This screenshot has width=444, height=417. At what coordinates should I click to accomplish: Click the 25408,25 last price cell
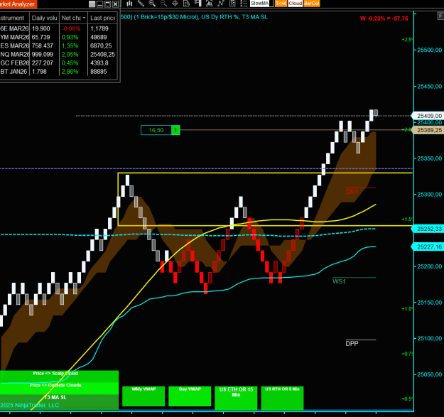(x=102, y=55)
